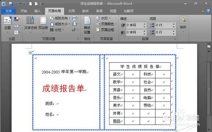Switch to the 开始 (Home) tab
The height and width of the screenshot is (132, 212).
pyautogui.click(x=24, y=11)
